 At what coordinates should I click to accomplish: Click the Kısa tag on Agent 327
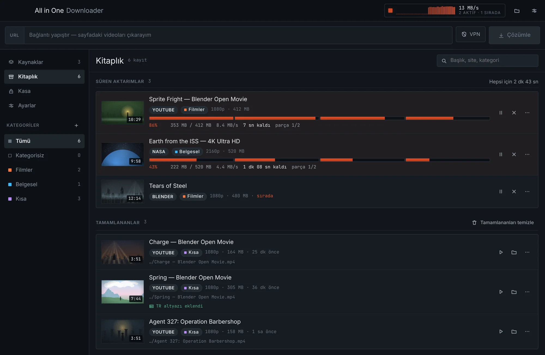(x=191, y=332)
